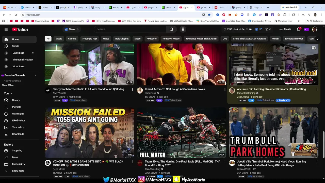Open All Bookmarks folder

(314, 21)
